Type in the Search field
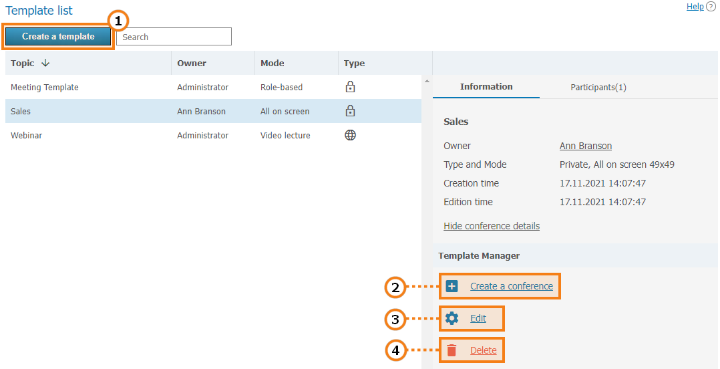This screenshot has height=369, width=720. point(174,37)
